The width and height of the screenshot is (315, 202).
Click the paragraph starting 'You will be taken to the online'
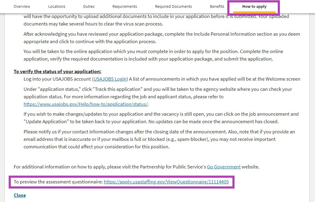click(x=153, y=55)
